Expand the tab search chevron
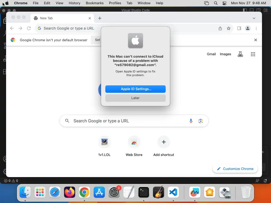271x203 pixels. pyautogui.click(x=254, y=18)
